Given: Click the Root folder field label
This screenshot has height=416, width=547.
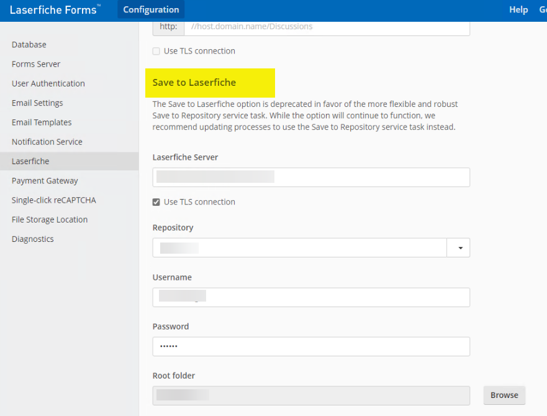Looking at the screenshot, I should click(x=174, y=376).
